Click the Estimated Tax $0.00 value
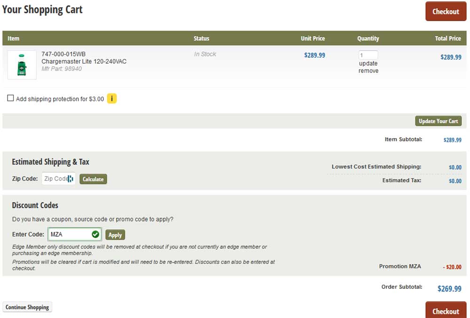 [455, 181]
